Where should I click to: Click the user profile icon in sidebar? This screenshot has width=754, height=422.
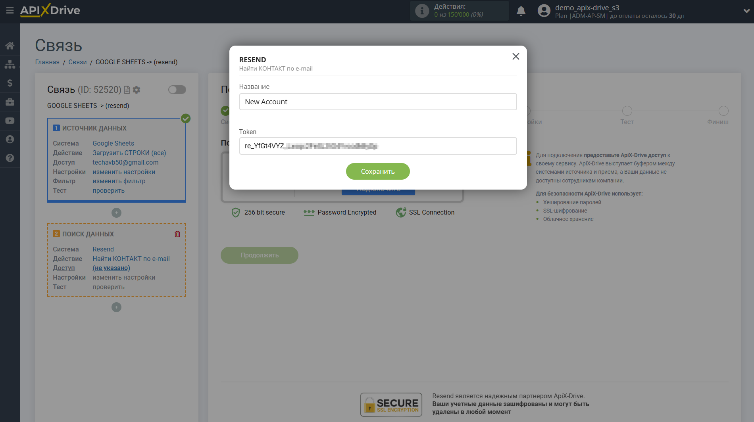click(10, 139)
